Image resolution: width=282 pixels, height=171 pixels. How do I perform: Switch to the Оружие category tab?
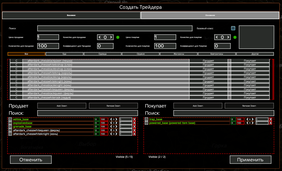point(141,54)
